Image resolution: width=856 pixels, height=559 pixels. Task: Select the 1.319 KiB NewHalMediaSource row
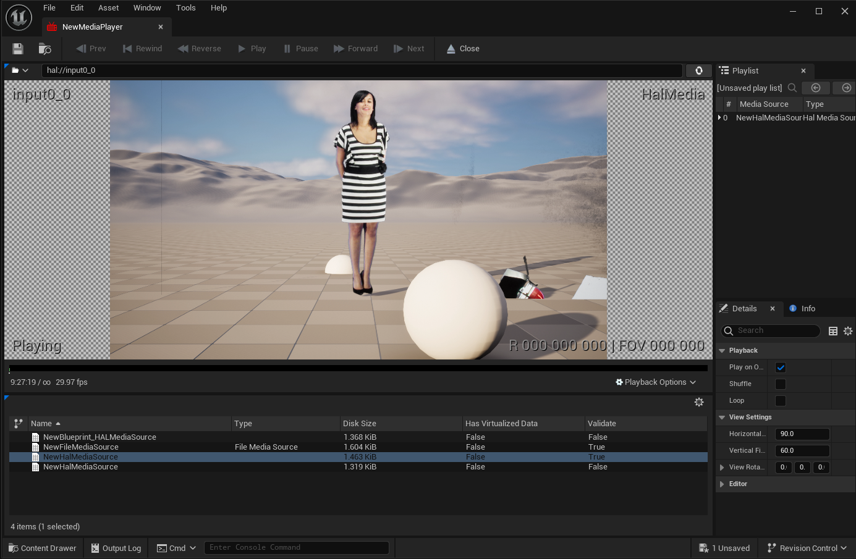pyautogui.click(x=358, y=467)
